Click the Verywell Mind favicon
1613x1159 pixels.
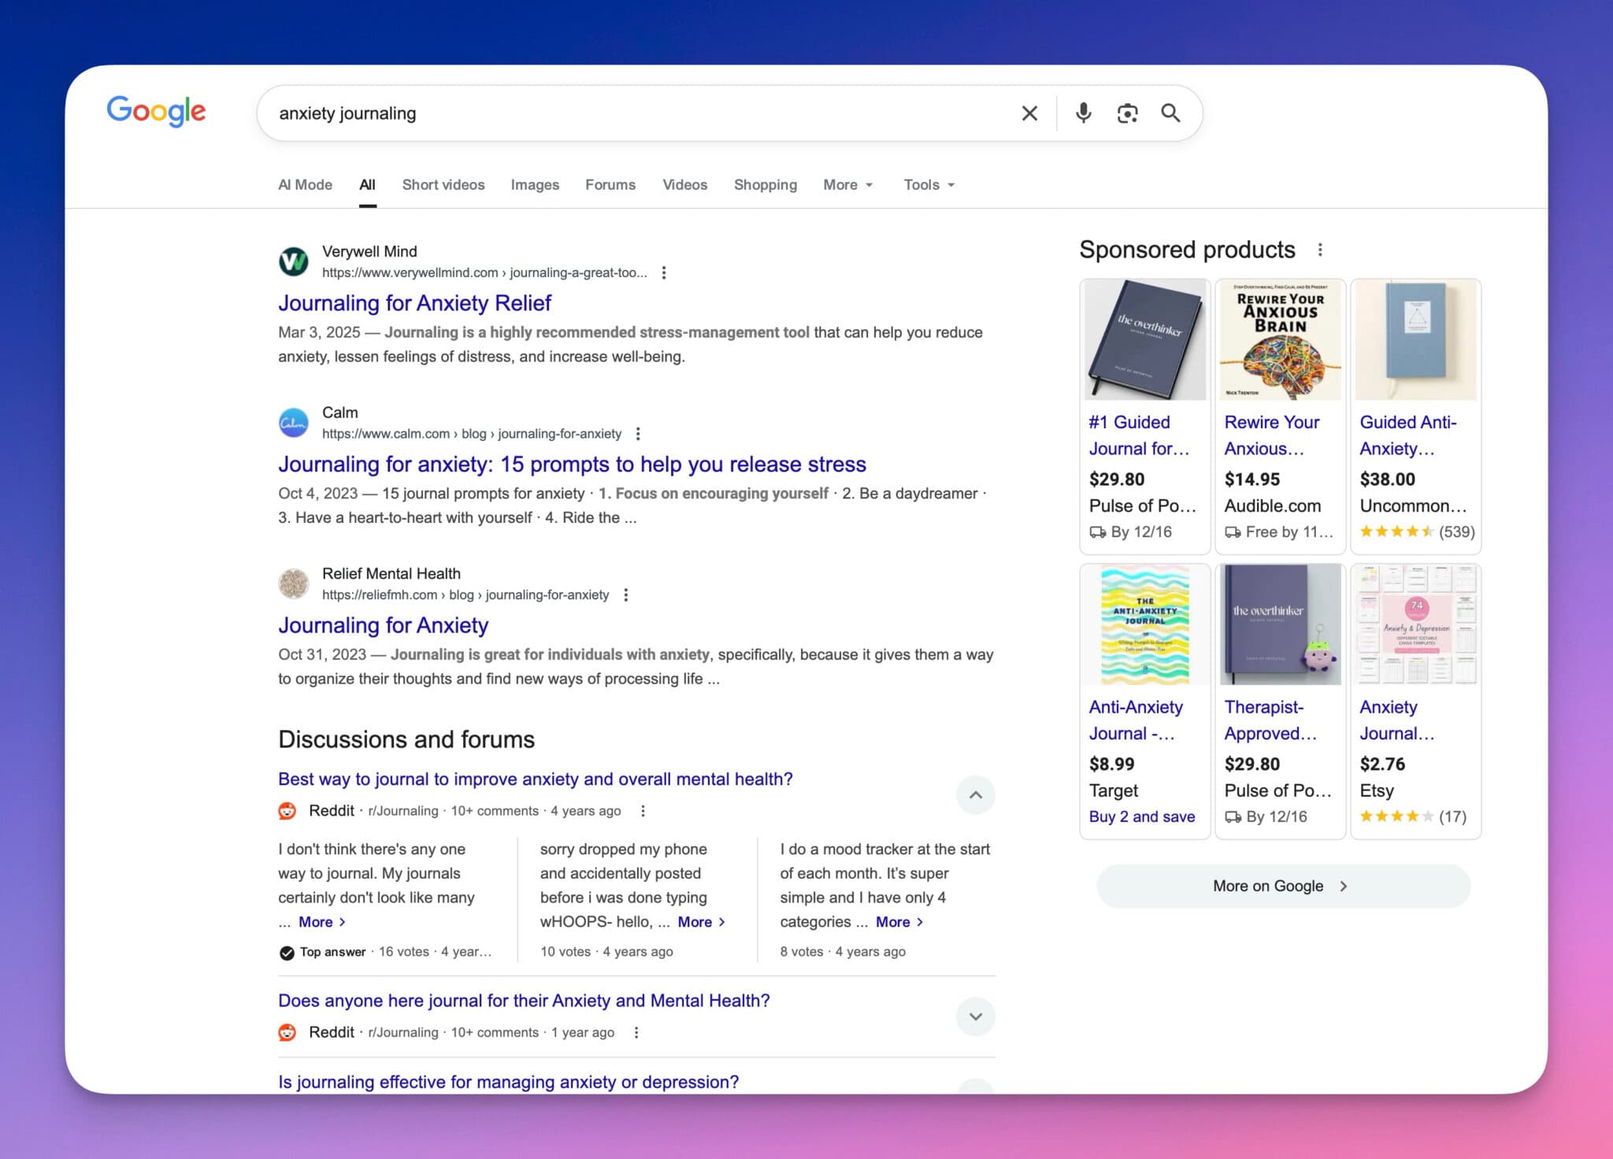pos(294,261)
